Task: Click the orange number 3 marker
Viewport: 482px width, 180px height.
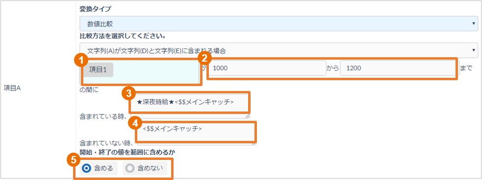Action: point(128,93)
